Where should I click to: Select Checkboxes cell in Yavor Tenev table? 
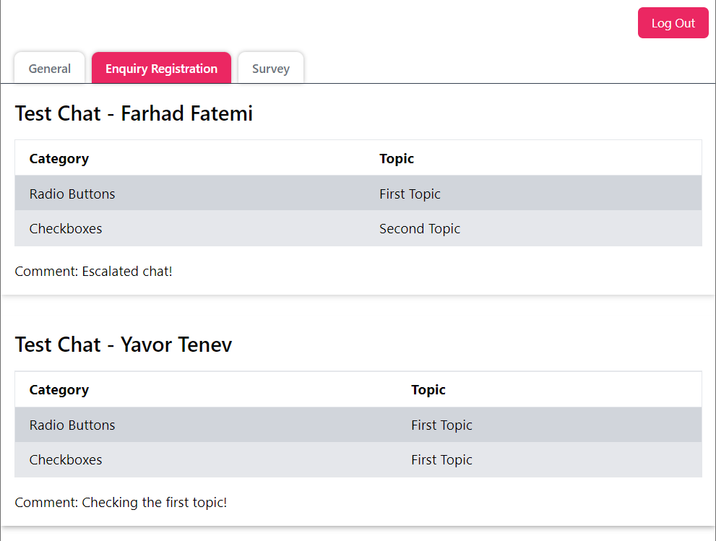pos(66,459)
